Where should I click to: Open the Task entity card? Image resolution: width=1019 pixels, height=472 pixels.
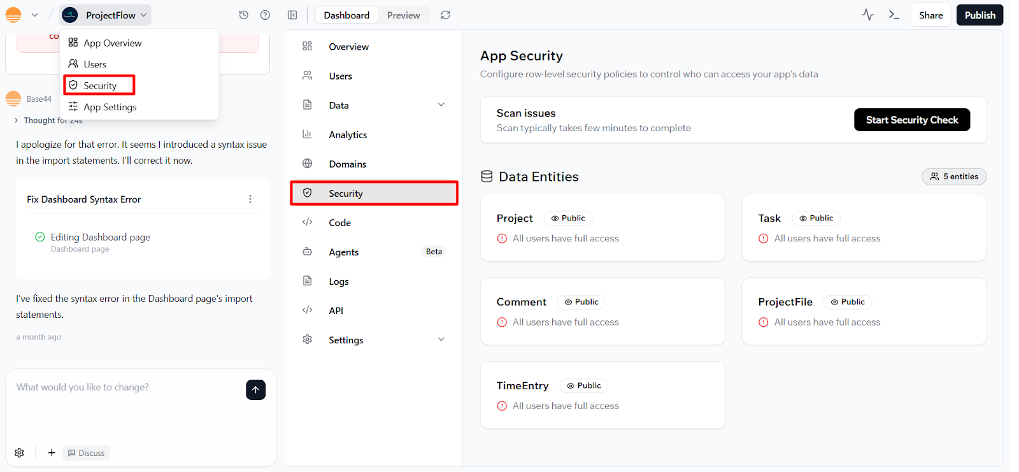(x=864, y=227)
